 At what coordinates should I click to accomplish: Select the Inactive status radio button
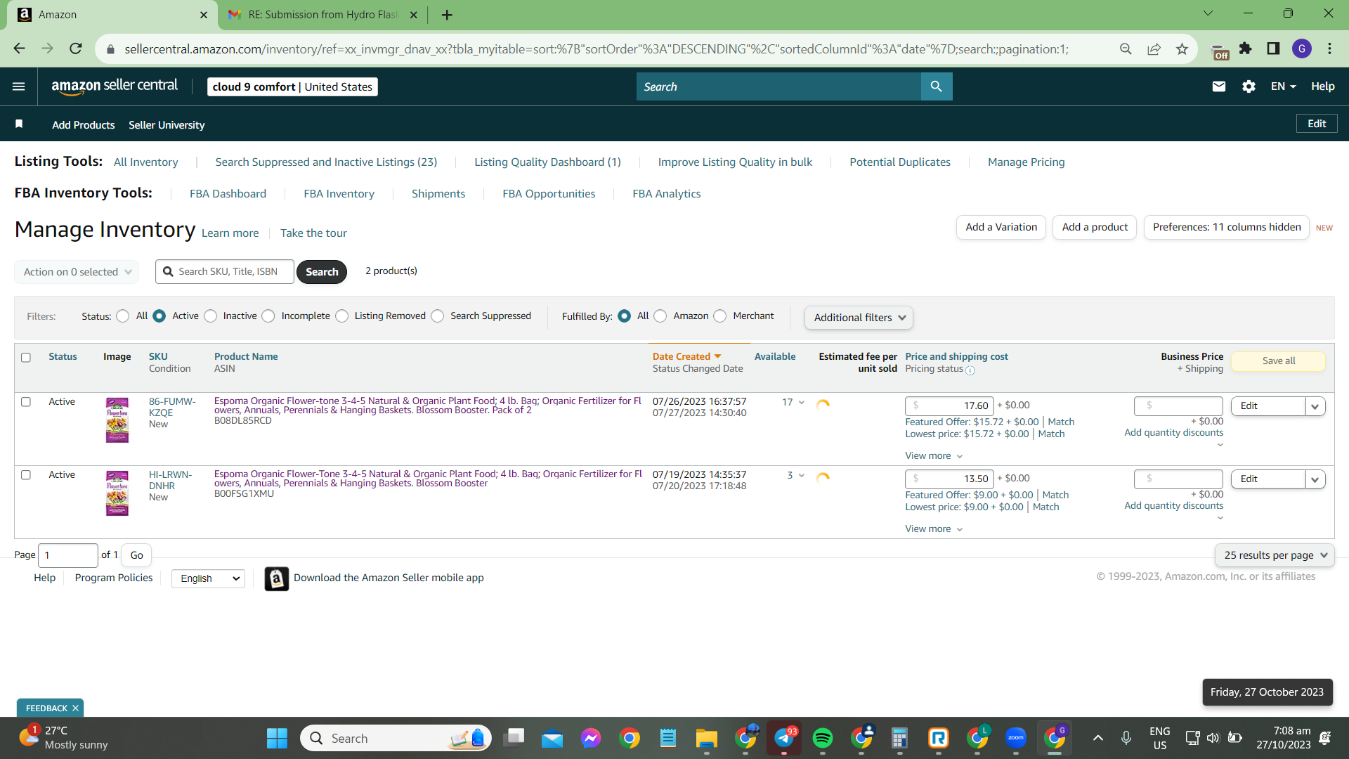click(211, 316)
